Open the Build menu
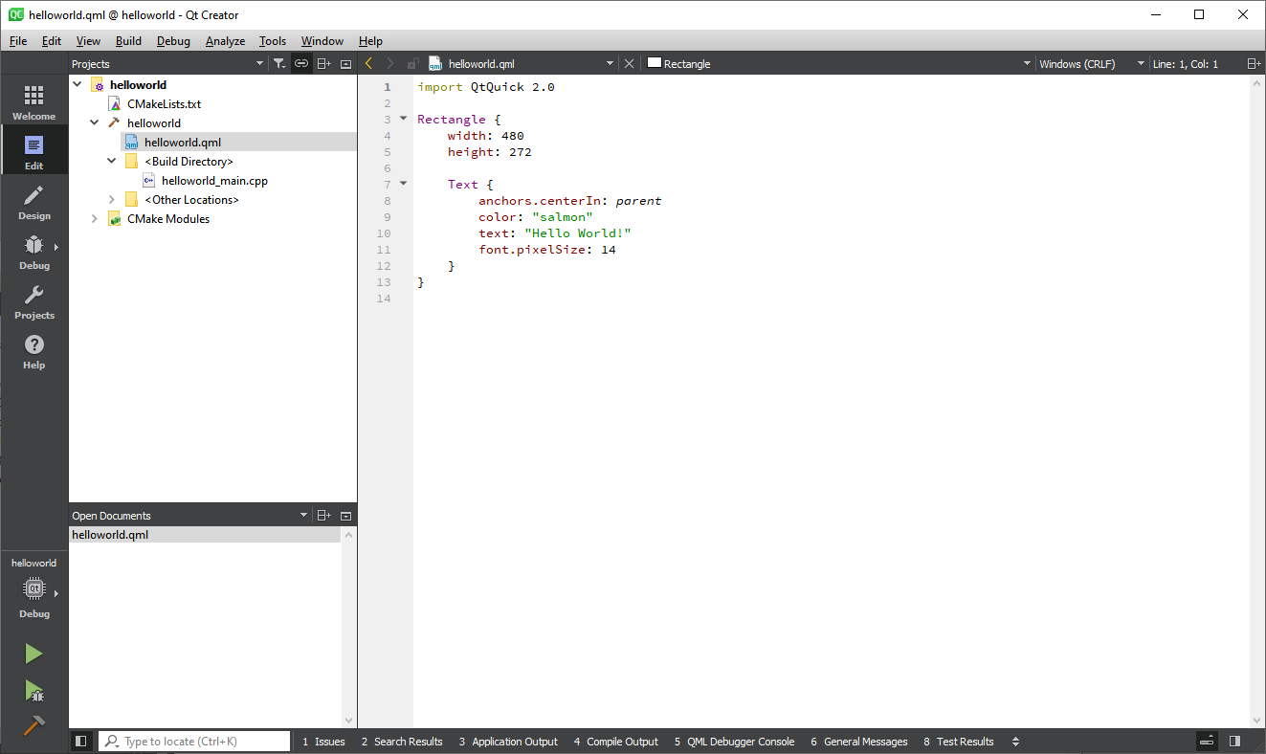 [x=128, y=41]
